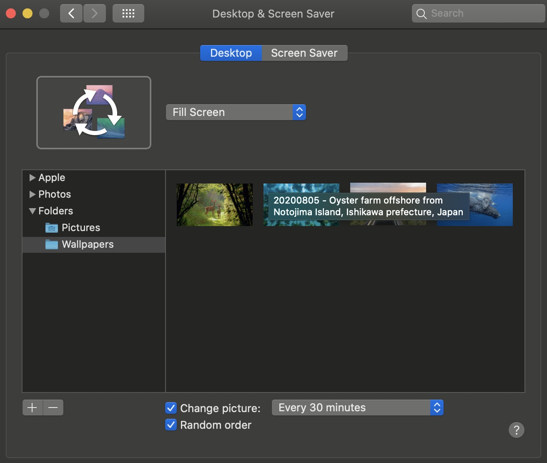Viewport: 547px width, 463px height.
Task: Select the Desktop tab
Action: [x=231, y=53]
